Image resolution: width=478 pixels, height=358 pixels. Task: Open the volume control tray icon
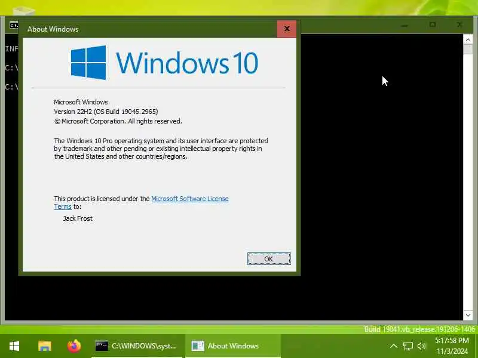pos(422,346)
